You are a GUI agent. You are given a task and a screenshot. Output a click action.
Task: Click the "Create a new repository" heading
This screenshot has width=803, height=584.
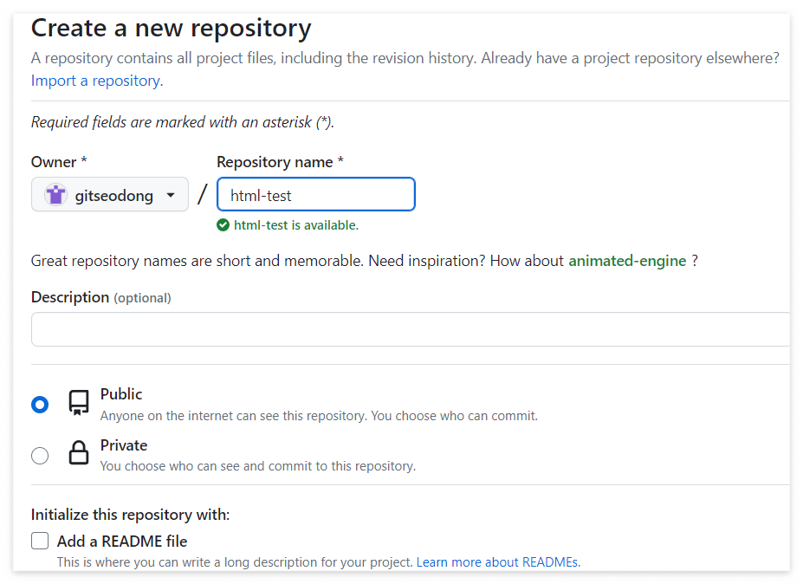[171, 28]
